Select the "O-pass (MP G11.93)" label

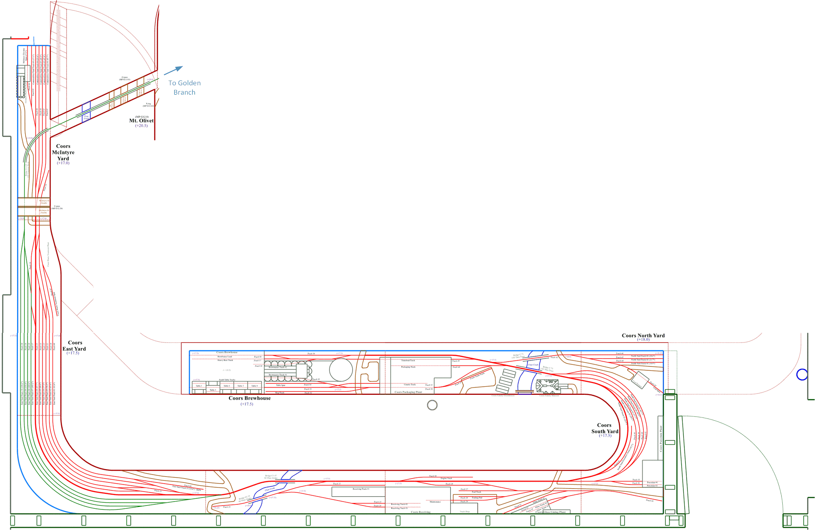click(125, 78)
